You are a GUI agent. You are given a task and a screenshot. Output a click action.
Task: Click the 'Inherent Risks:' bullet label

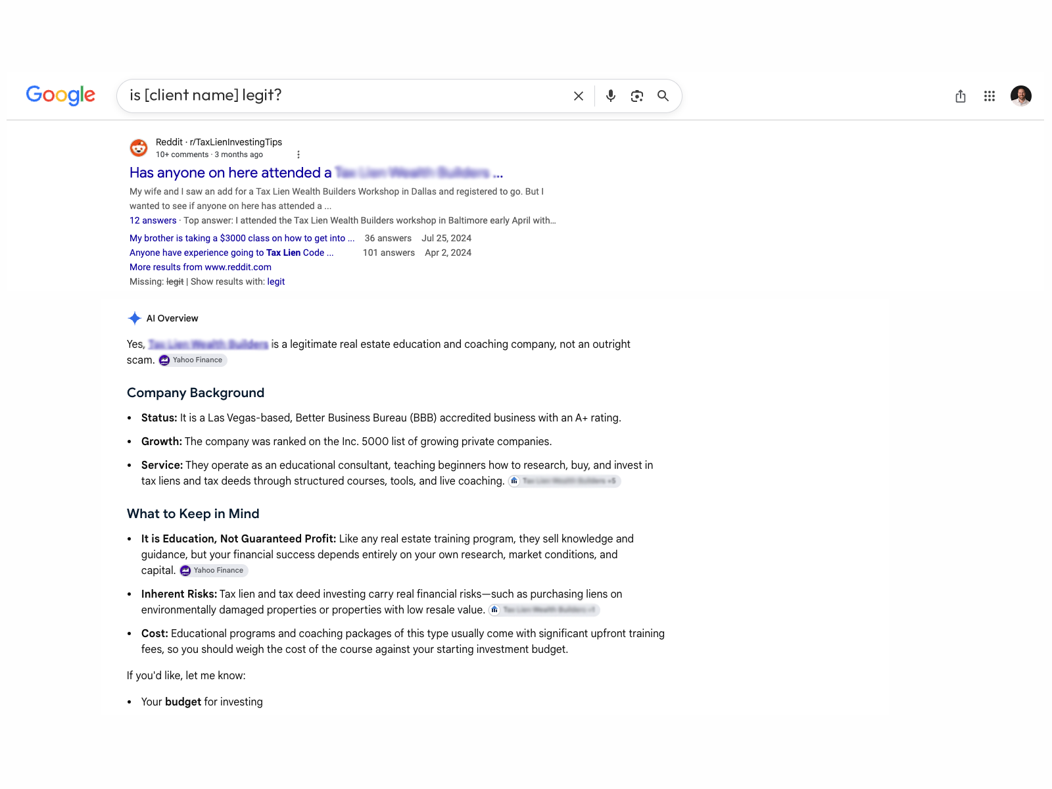point(179,594)
